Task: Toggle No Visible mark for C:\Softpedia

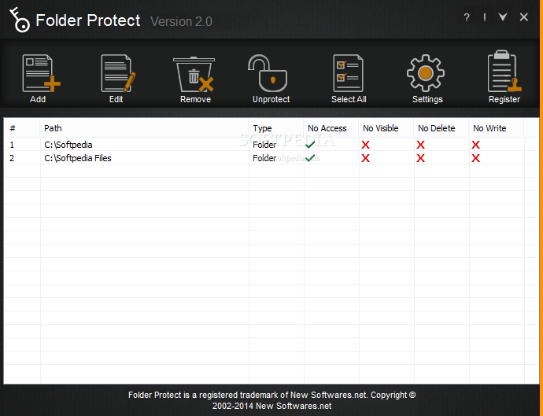Action: coord(365,145)
